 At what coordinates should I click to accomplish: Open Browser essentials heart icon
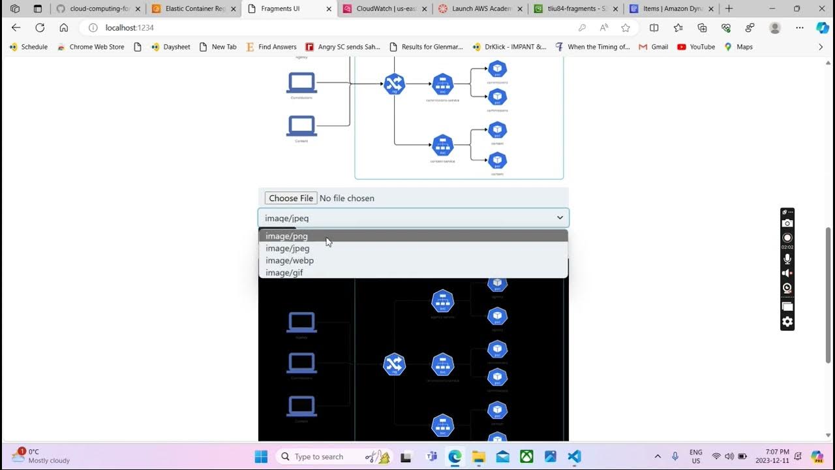coord(726,27)
